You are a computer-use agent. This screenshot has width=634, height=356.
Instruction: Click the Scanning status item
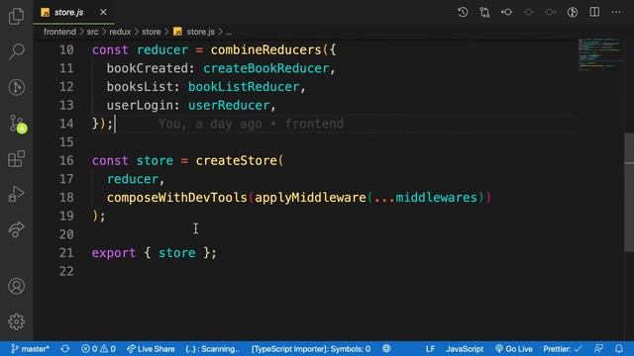point(213,349)
